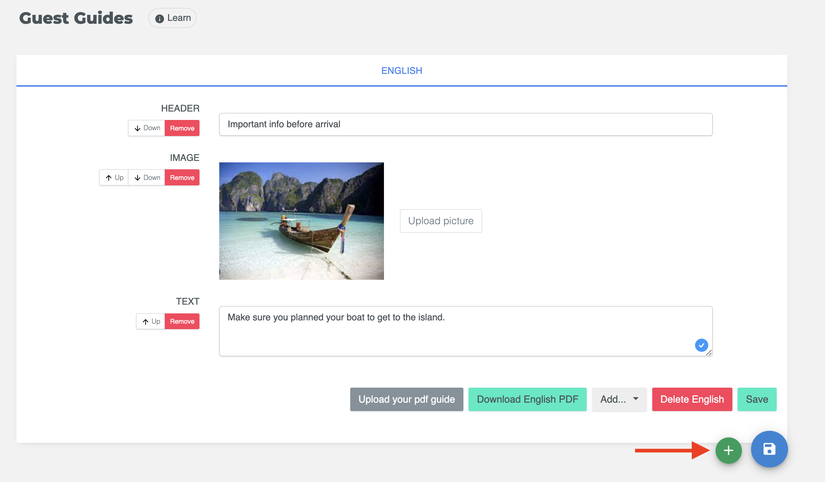Click the header text input field
This screenshot has width=825, height=482.
[x=466, y=124]
